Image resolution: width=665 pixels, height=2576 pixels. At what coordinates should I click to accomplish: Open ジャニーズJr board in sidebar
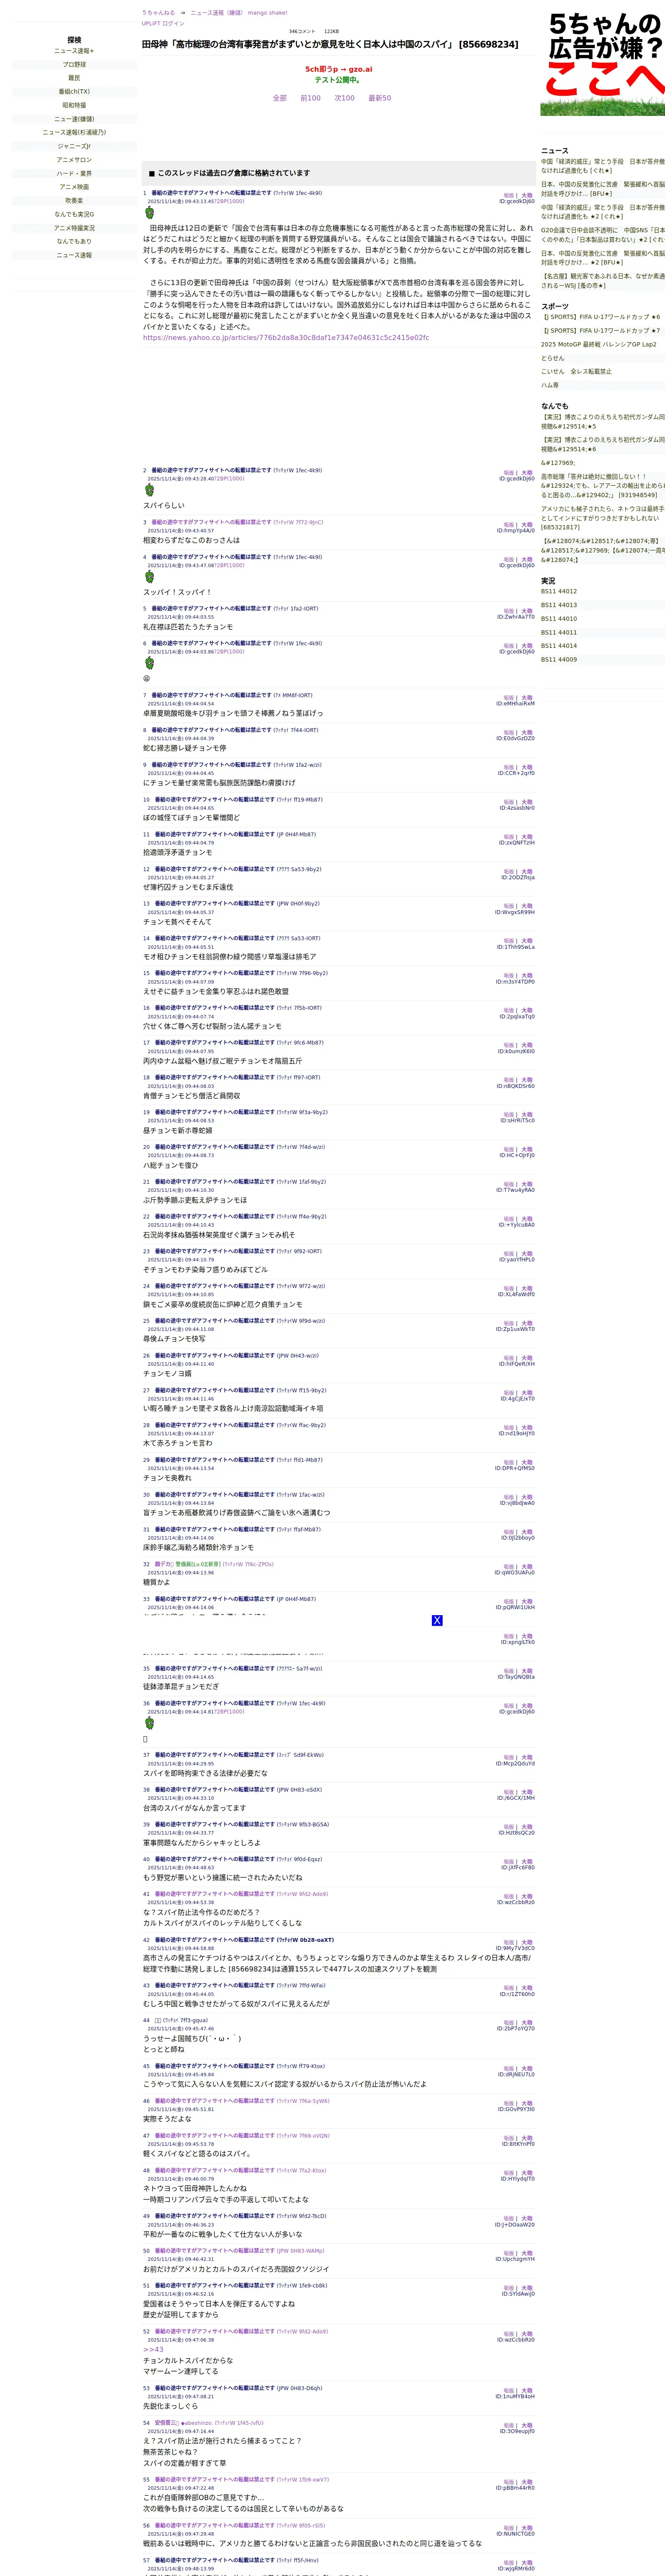coord(74,146)
